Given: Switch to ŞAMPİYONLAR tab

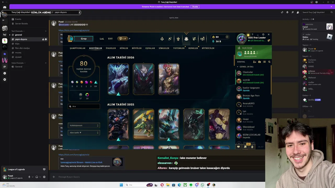Looking at the screenshot, I should [x=77, y=48].
